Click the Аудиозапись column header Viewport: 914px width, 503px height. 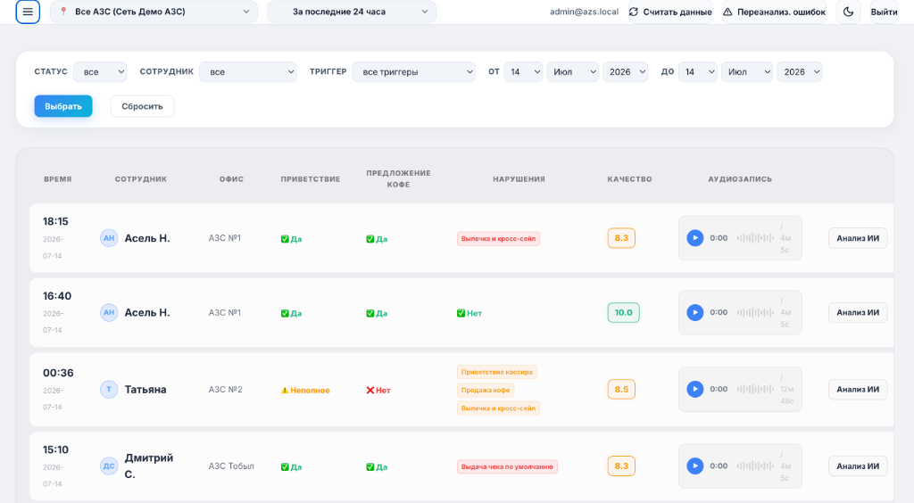[740, 179]
